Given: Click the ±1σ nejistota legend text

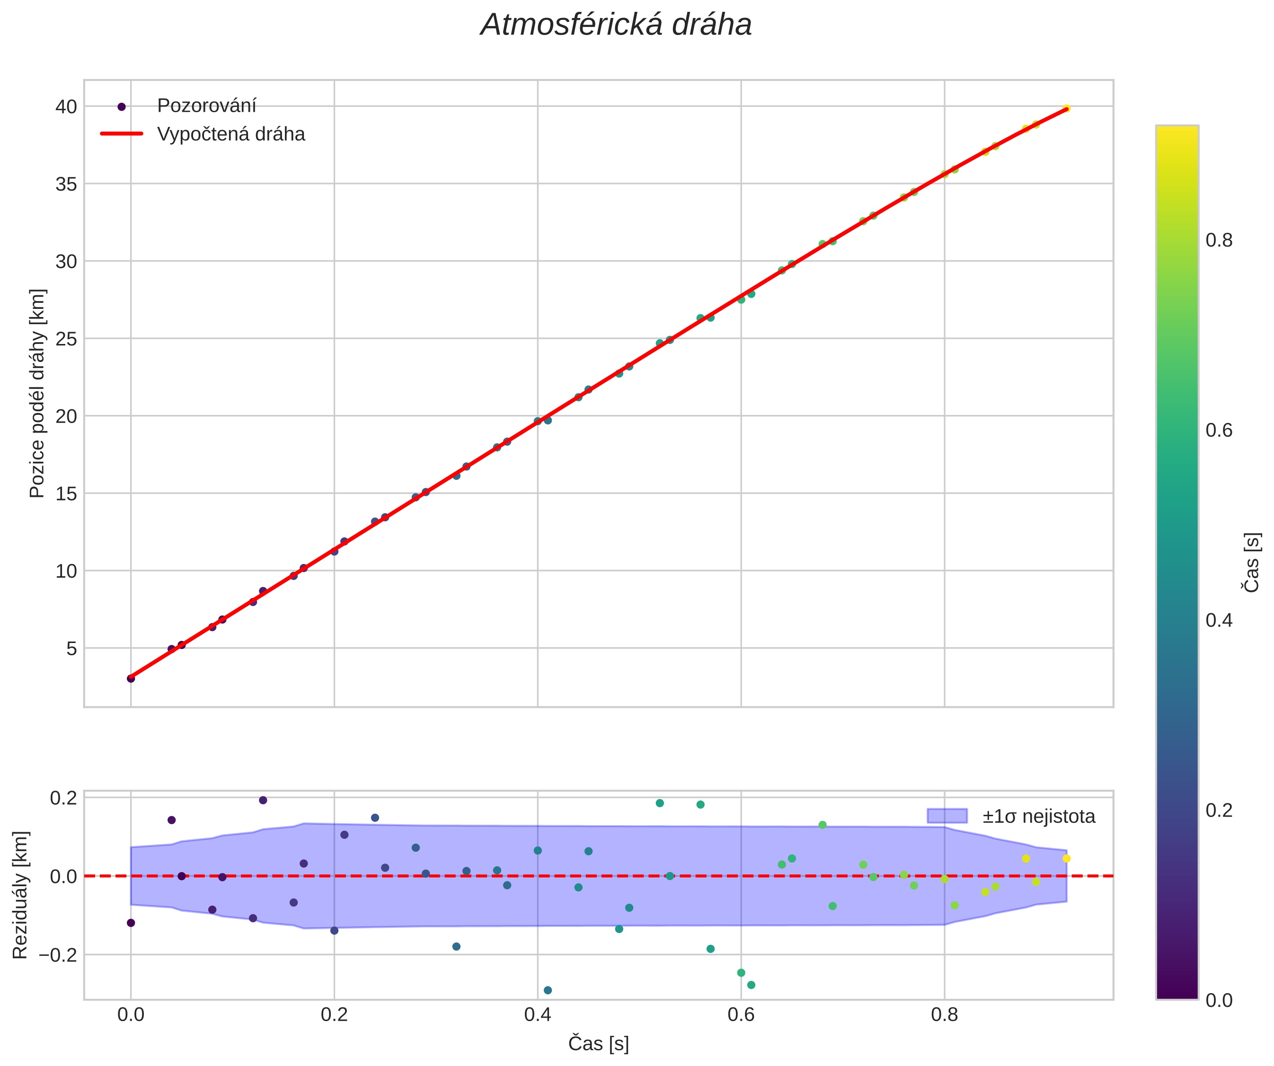Looking at the screenshot, I should coord(1039,817).
